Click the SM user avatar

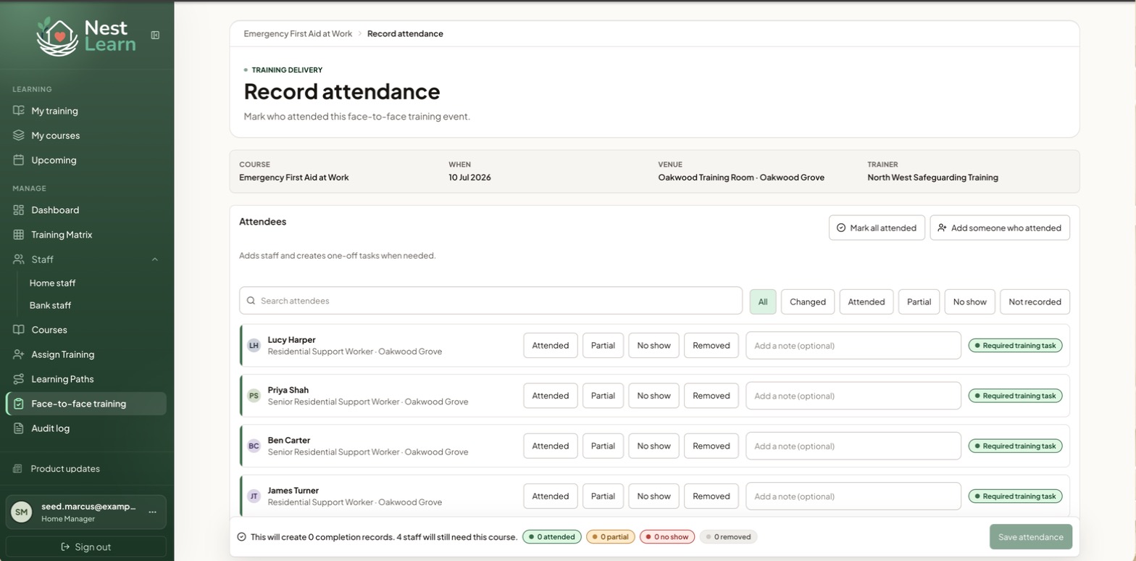coord(22,512)
